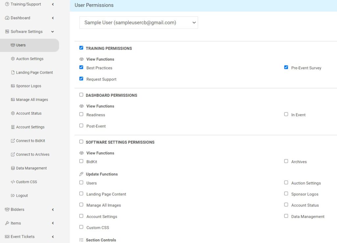Open Account Status in the sidebar
The height and width of the screenshot is (243, 337).
(x=29, y=113)
